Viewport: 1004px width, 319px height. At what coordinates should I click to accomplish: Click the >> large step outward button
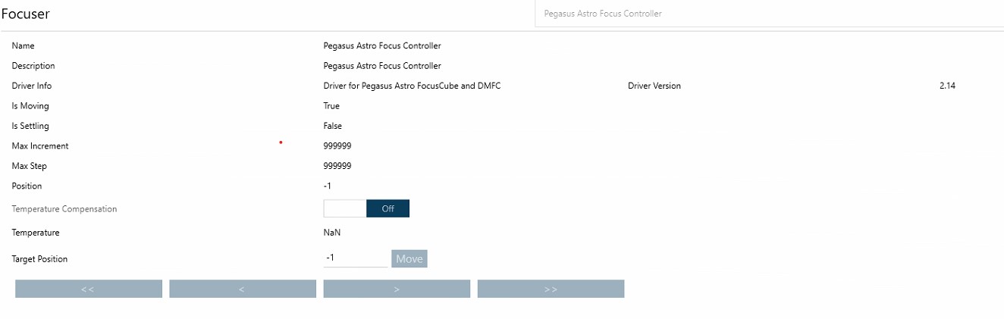click(551, 289)
